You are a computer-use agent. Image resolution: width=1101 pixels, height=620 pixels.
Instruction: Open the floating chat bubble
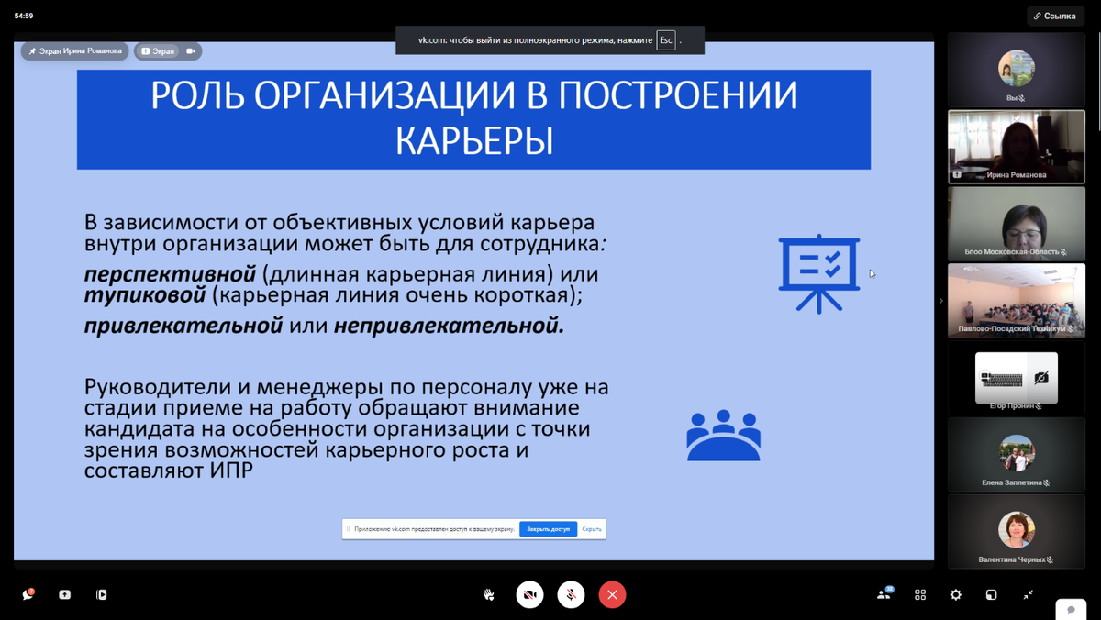tap(1071, 610)
